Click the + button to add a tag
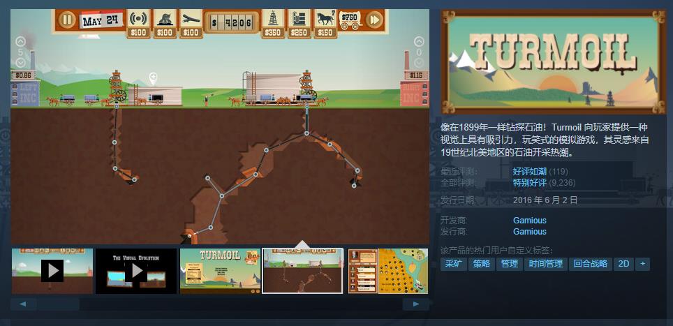673x326 pixels. [642, 264]
